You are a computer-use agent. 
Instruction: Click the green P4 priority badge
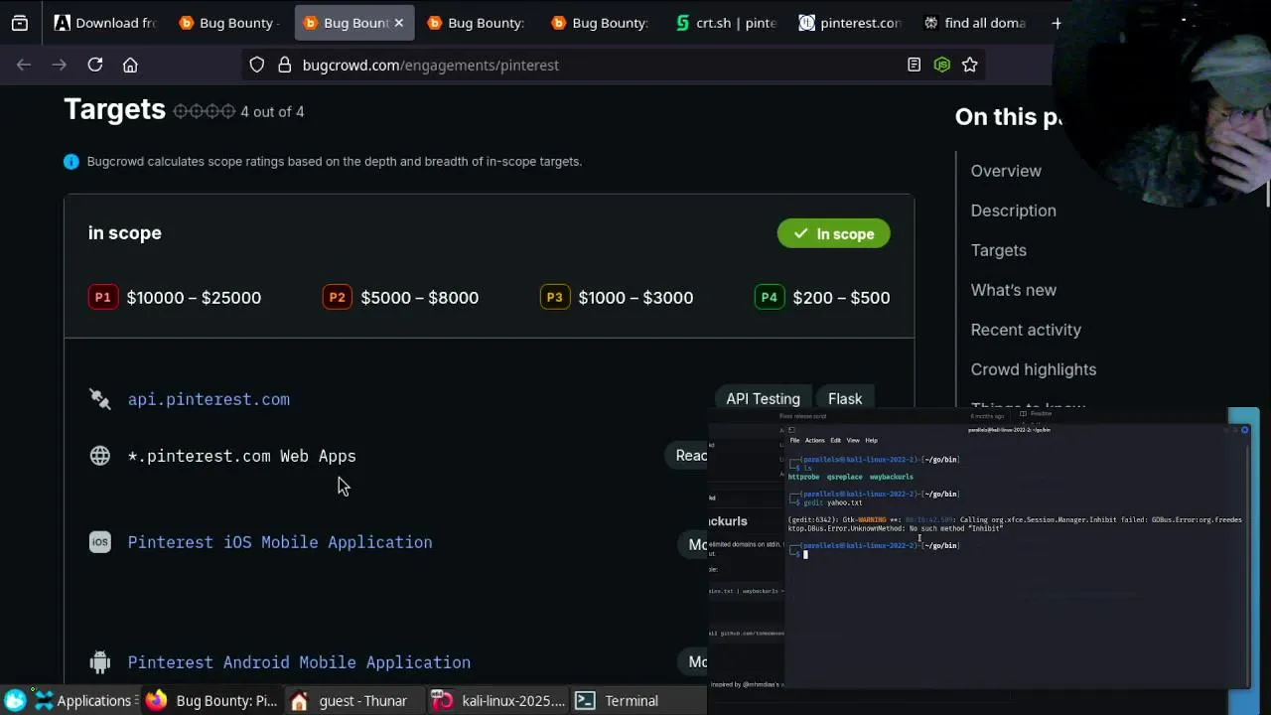point(770,297)
